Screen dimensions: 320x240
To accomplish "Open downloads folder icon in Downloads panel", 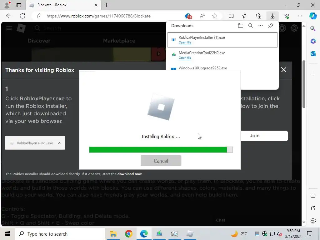I will [x=241, y=26].
